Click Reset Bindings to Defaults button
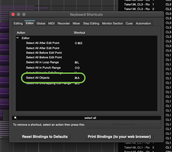Viewport: 172px width, 152px height. (45, 137)
